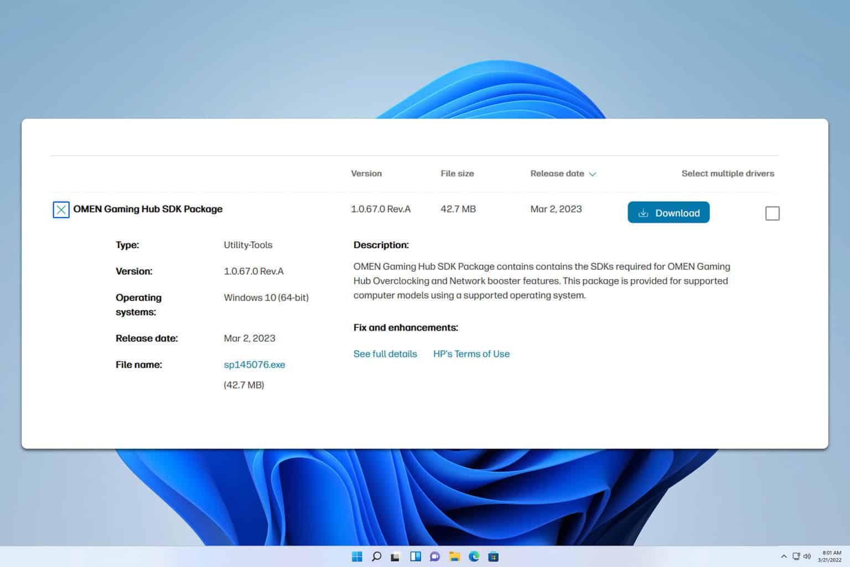This screenshot has height=567, width=850.
Task: Open the Chat app on taskbar
Action: click(x=435, y=556)
